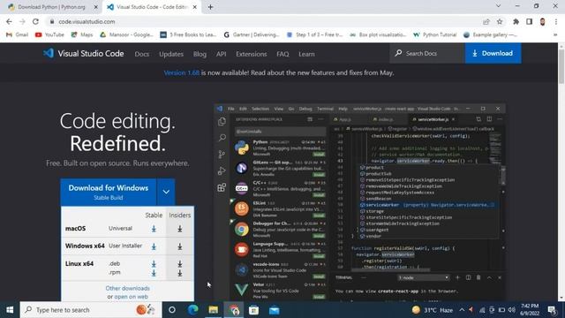This screenshot has height=318, width=565.
Task: Reload the page in Chrome
Action: (x=35, y=21)
